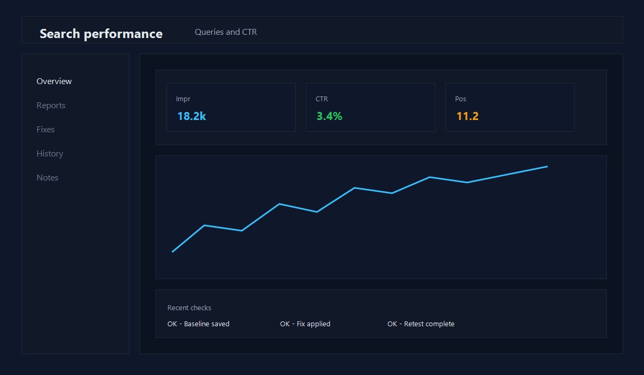Select the chart's highest peak point
This screenshot has height=375, width=644.
coord(546,167)
